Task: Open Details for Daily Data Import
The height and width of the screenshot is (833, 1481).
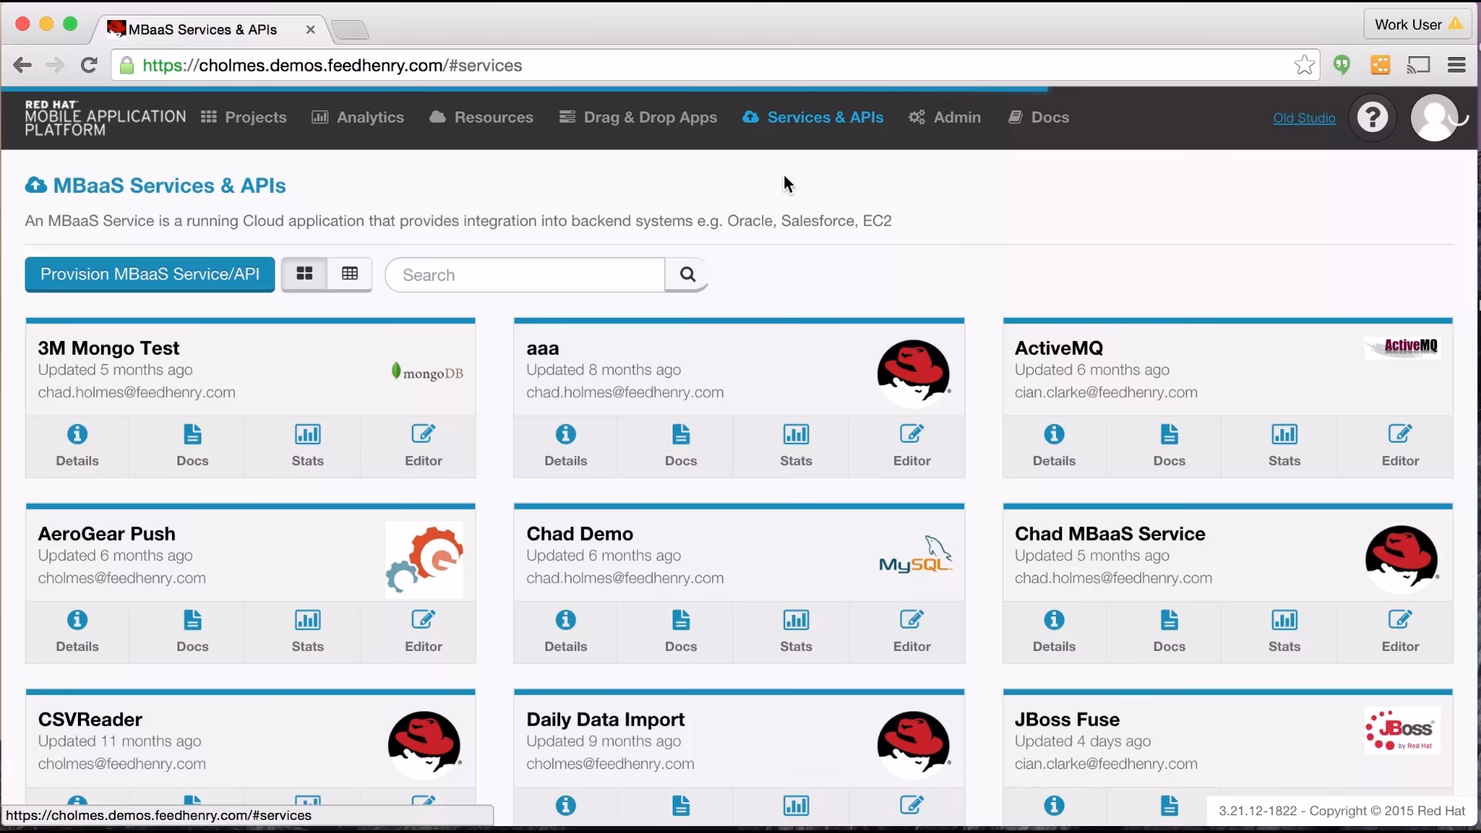Action: click(x=565, y=806)
